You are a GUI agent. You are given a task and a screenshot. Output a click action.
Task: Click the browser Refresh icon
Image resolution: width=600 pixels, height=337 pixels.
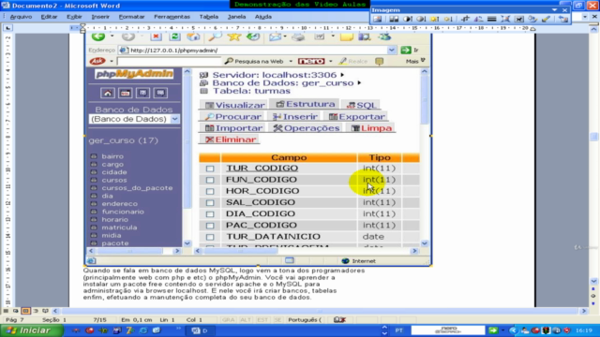point(174,37)
